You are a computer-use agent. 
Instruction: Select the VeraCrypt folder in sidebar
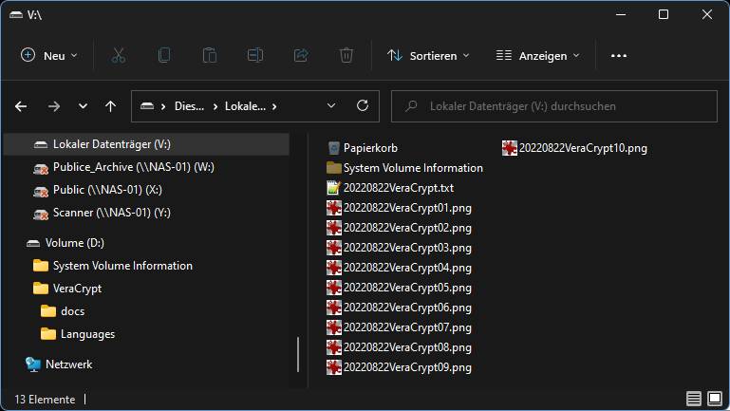(x=76, y=289)
